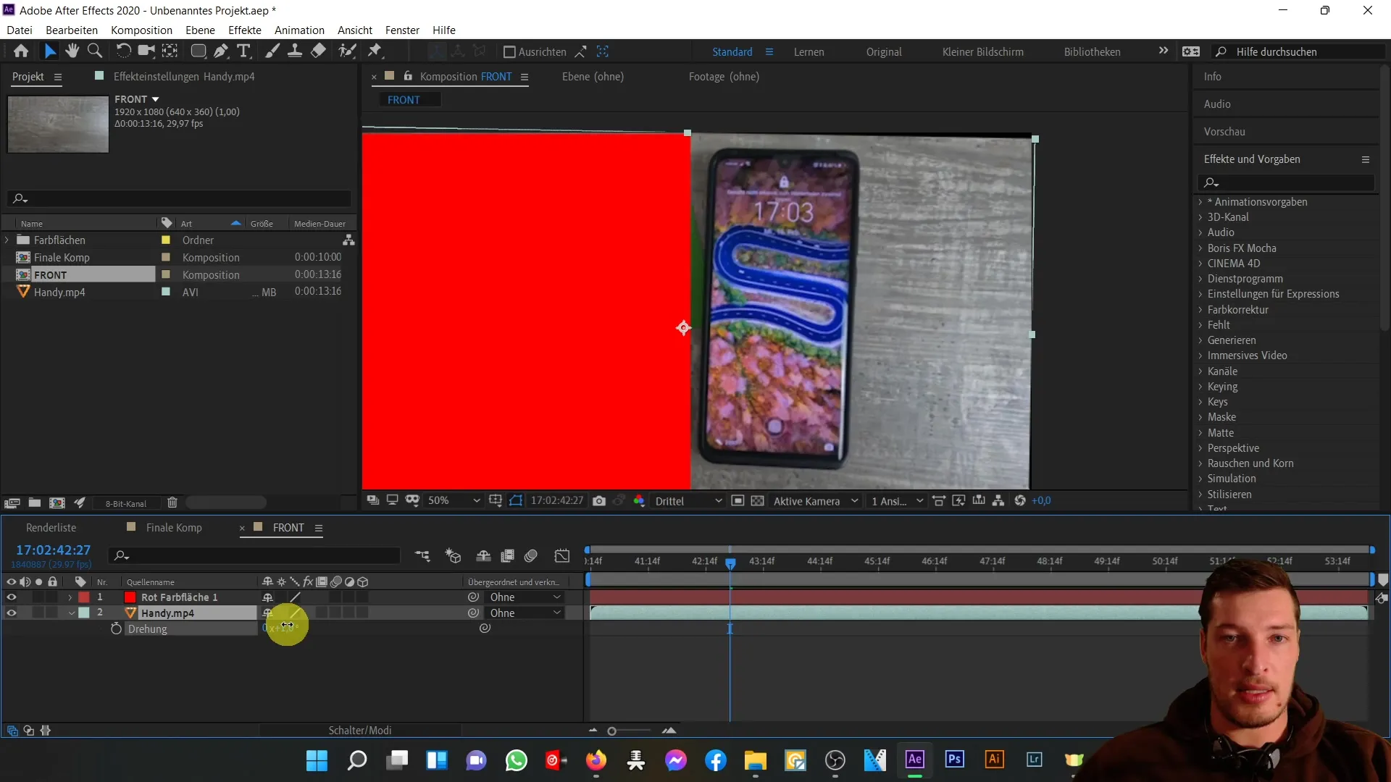Click the motion blur enable icon in toolbar
The height and width of the screenshot is (782, 1391).
(x=531, y=557)
